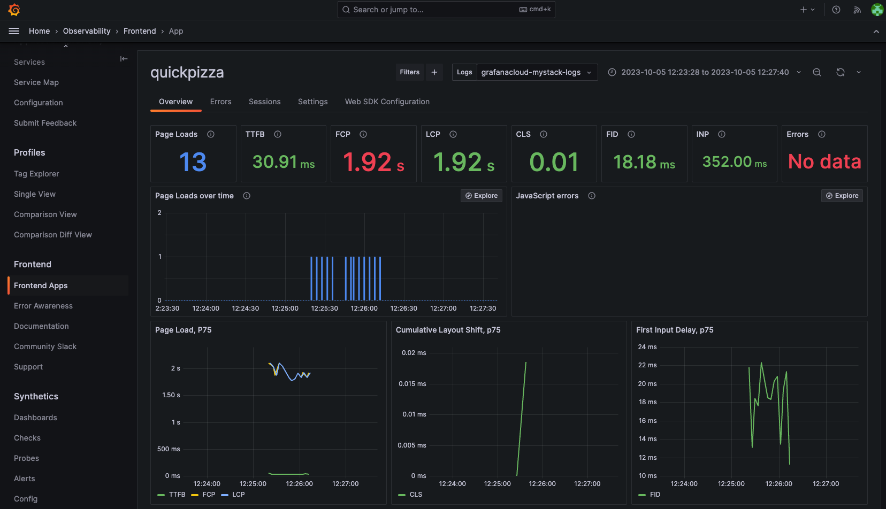Expand the refresh interval dropdown arrow
The width and height of the screenshot is (886, 509).
coord(859,72)
